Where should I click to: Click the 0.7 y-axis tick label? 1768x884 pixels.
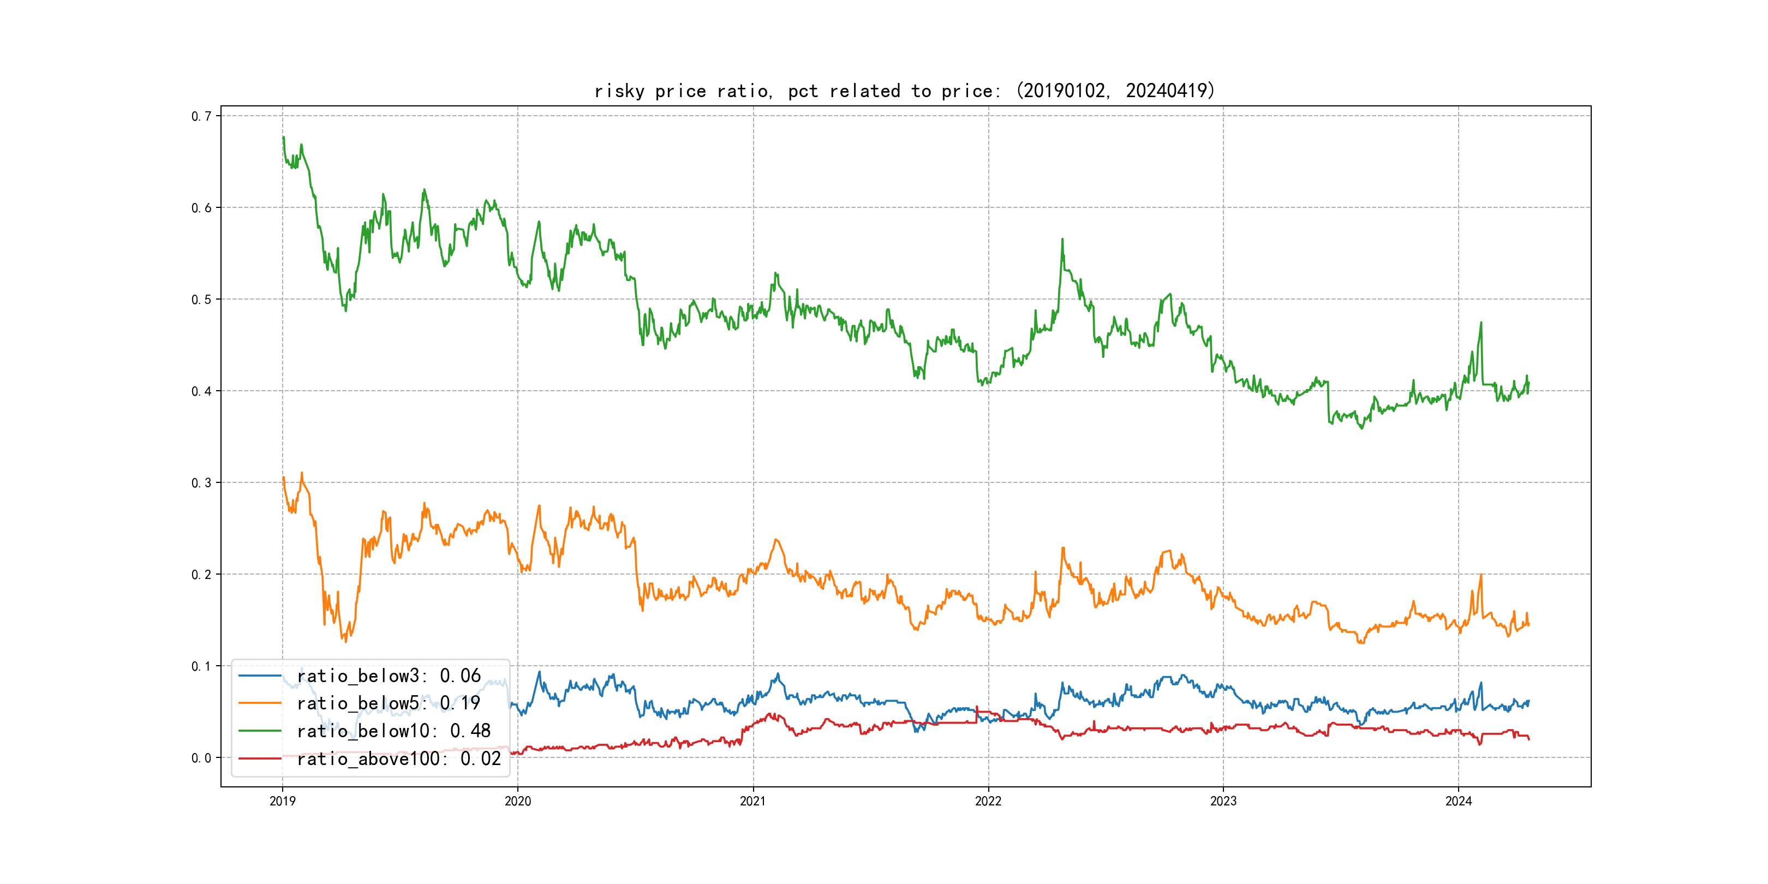tap(201, 116)
